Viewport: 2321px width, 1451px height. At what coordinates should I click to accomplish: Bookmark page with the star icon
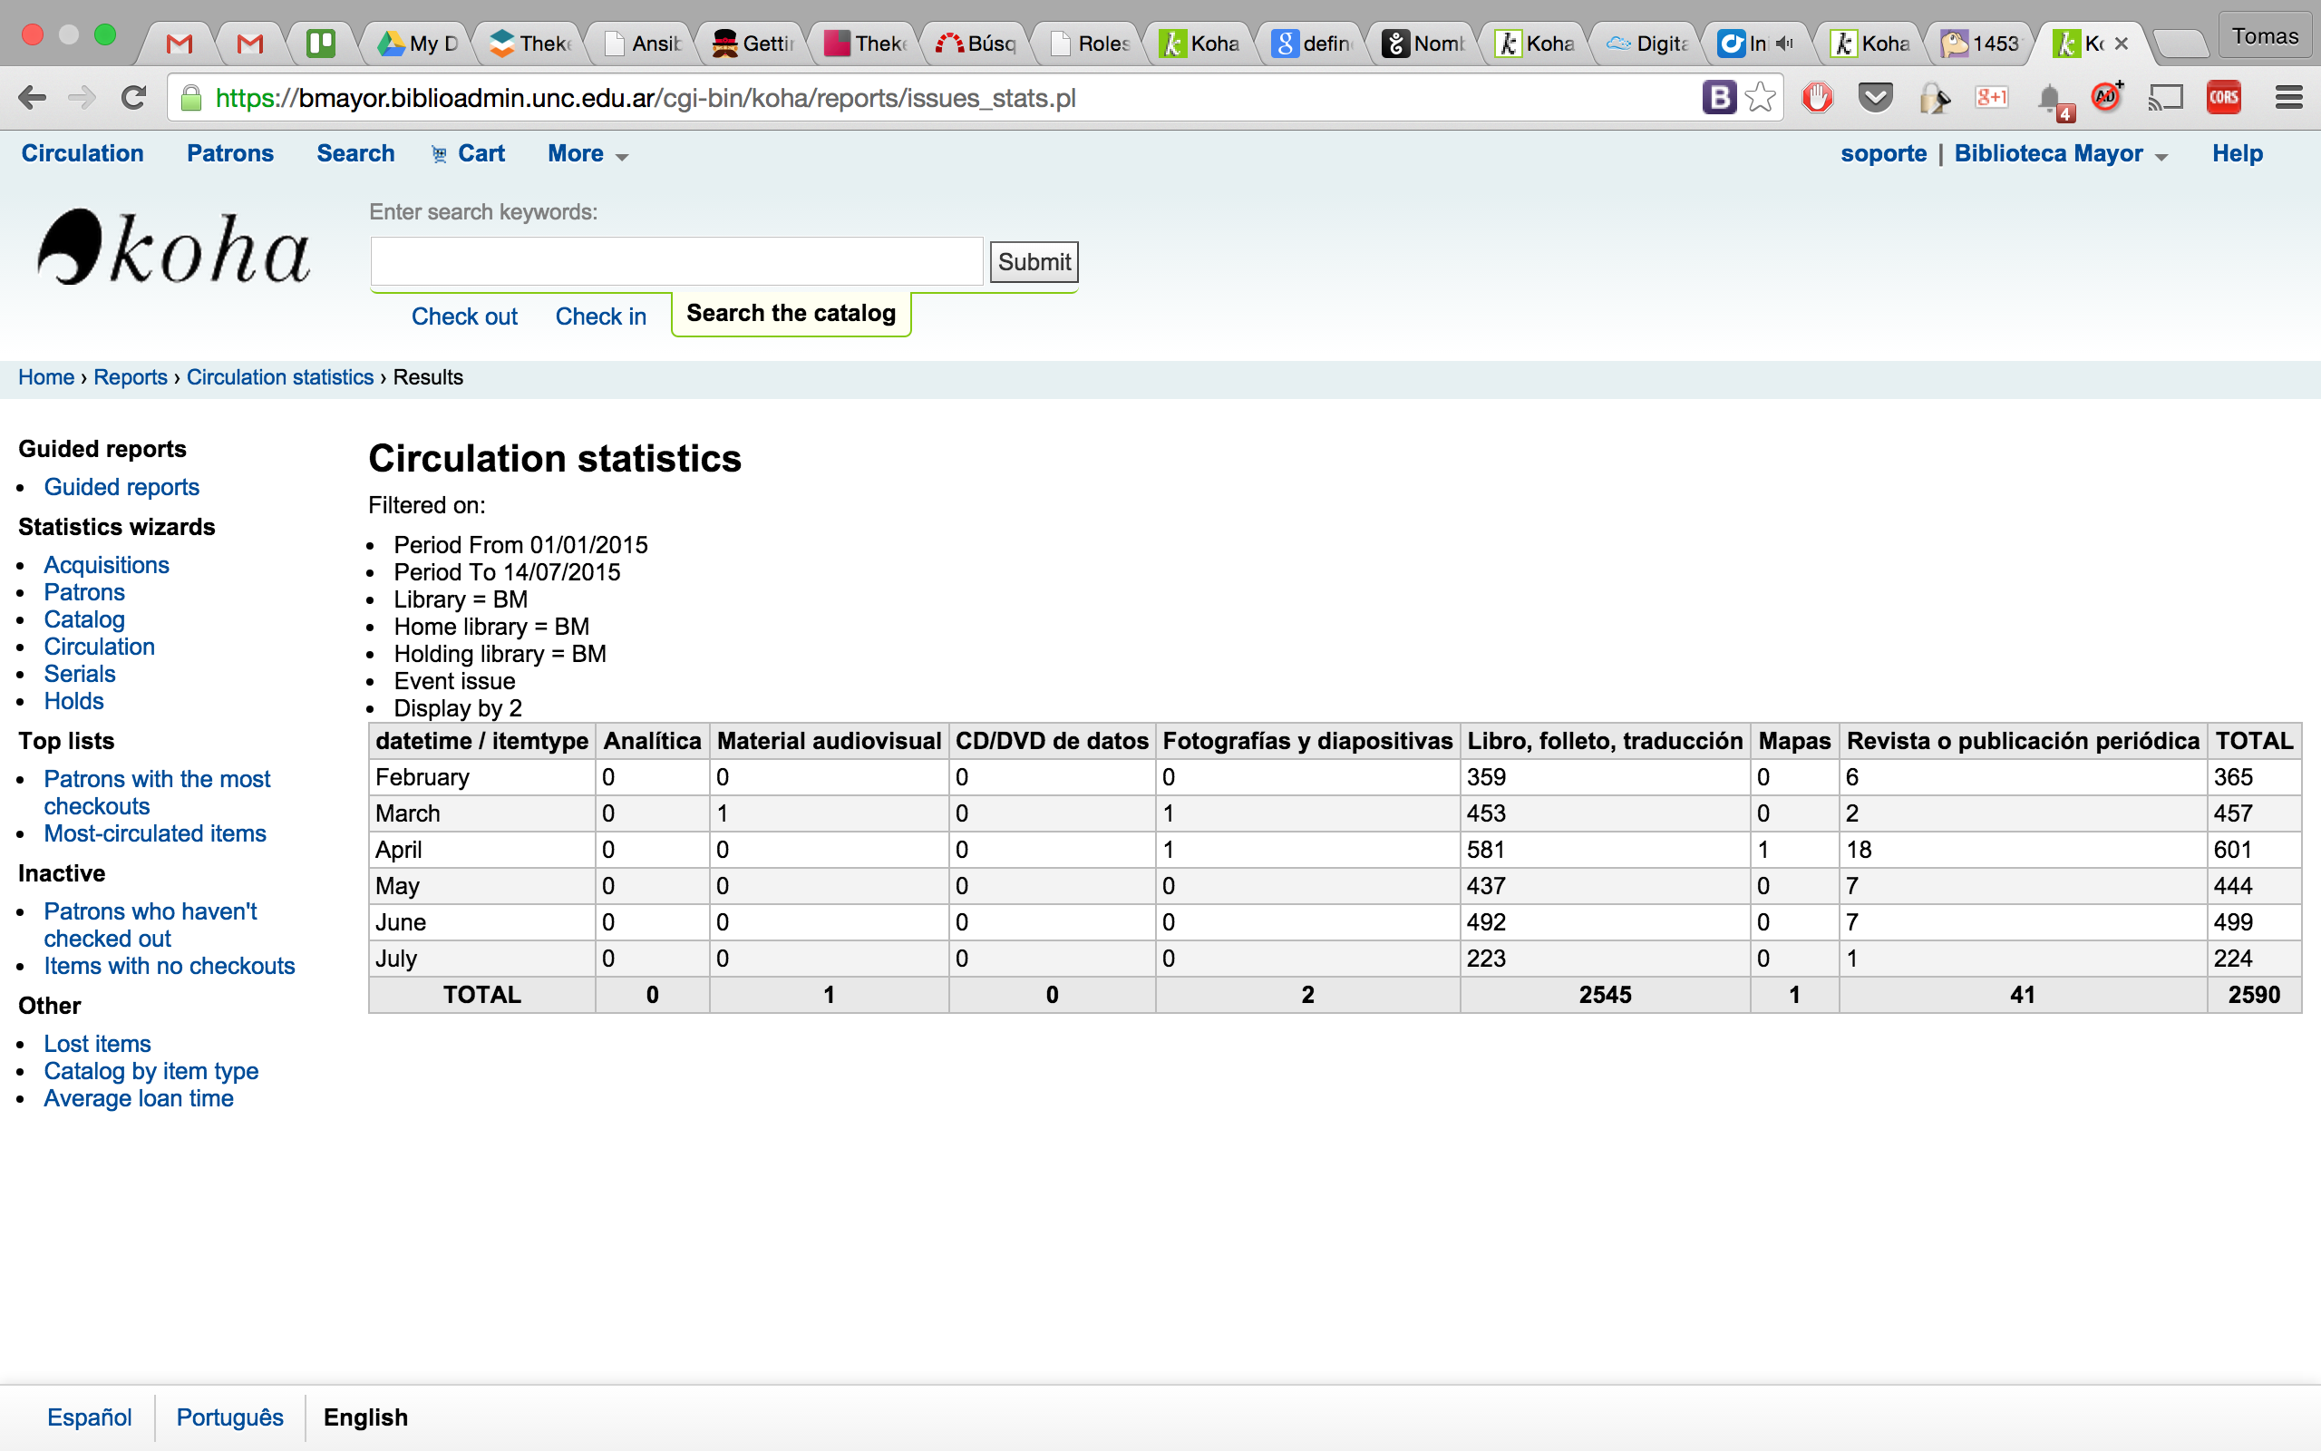pyautogui.click(x=1760, y=98)
